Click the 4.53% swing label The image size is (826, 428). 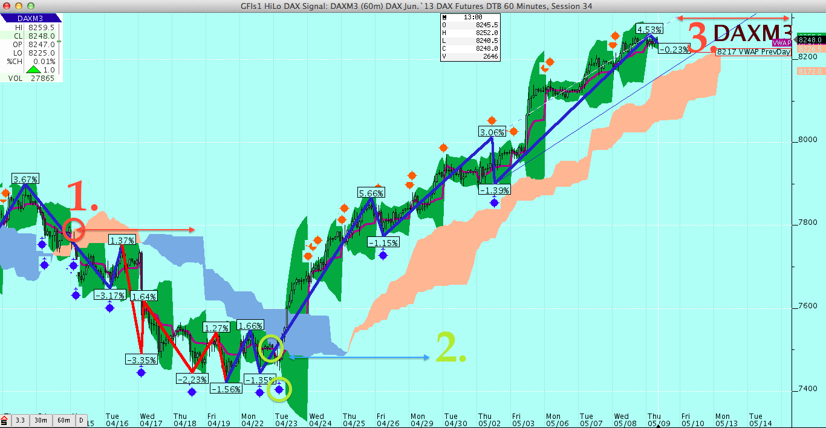650,29
